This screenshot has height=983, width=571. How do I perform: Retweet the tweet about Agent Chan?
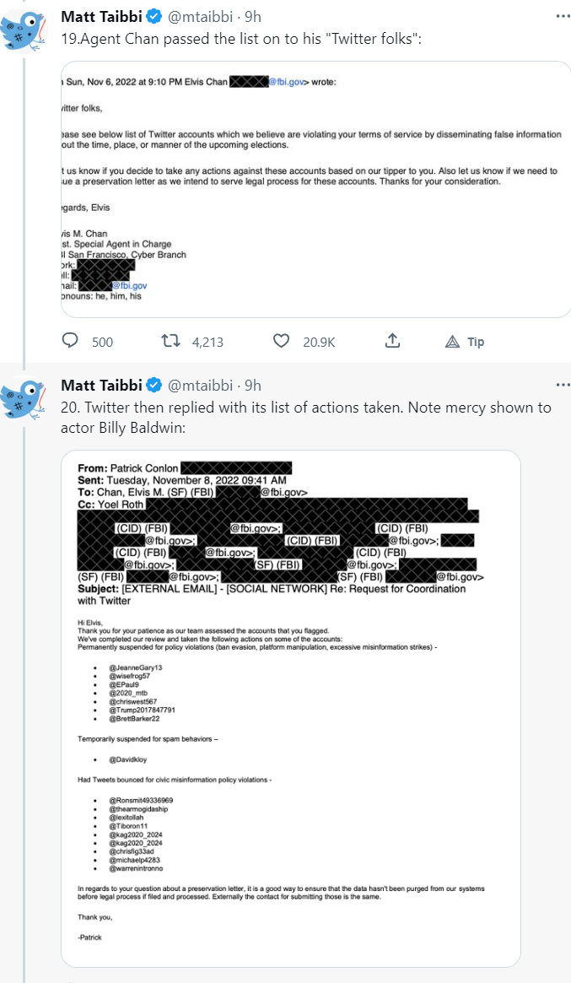click(170, 341)
